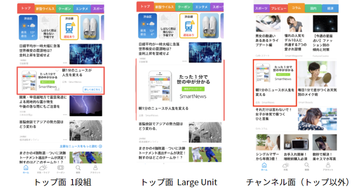This screenshot has width=356, height=193.
Task: Tap the クーポン icon in the bottom navigation bar
Action: [x=61, y=169]
